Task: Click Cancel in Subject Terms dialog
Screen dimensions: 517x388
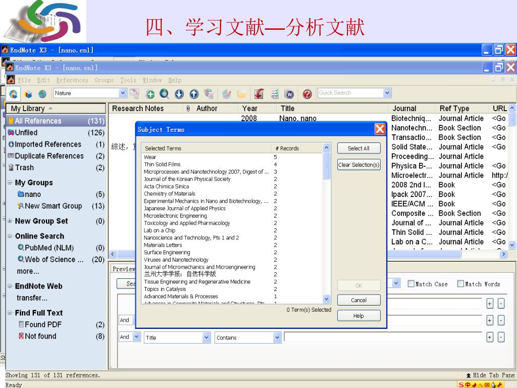Action: coord(359,300)
